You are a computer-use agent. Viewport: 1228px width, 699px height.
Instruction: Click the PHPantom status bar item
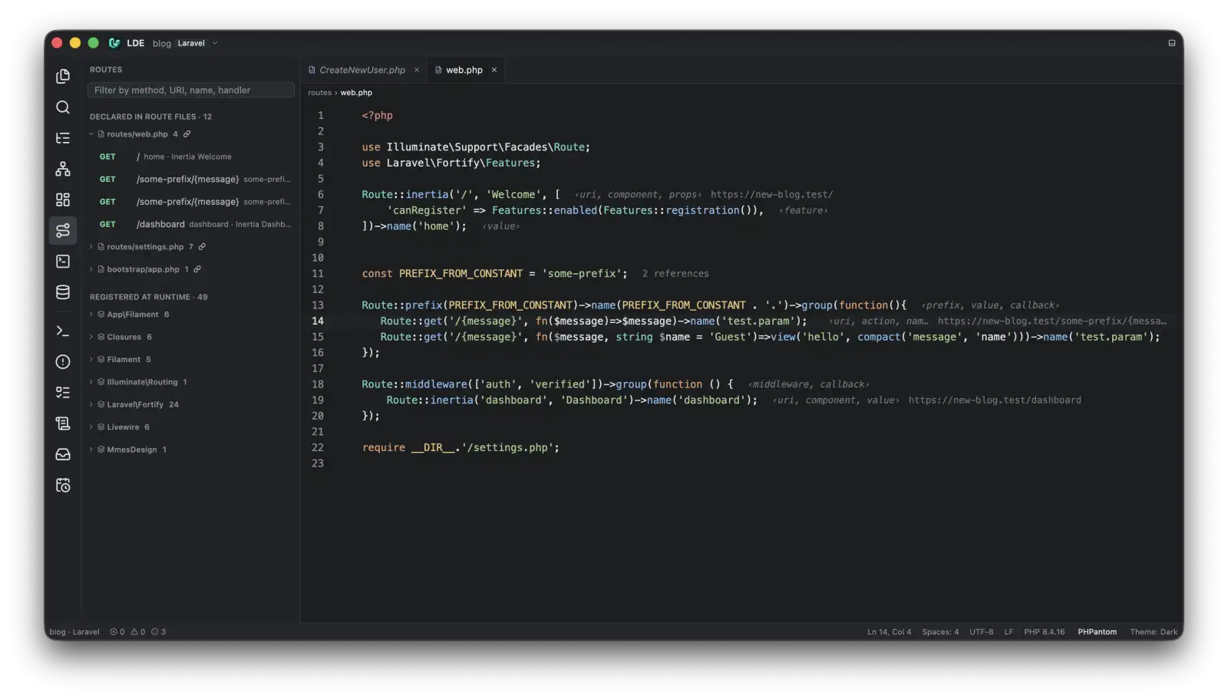coord(1097,632)
